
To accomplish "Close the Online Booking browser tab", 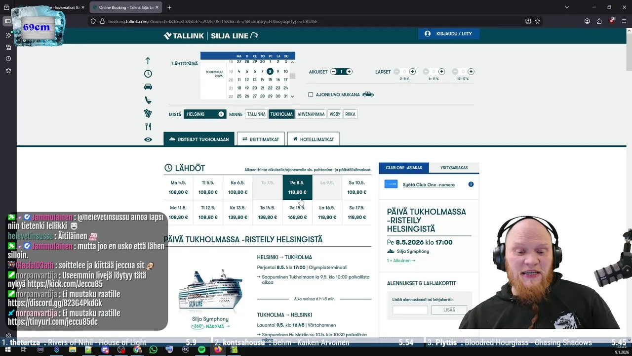I will [x=158, y=7].
